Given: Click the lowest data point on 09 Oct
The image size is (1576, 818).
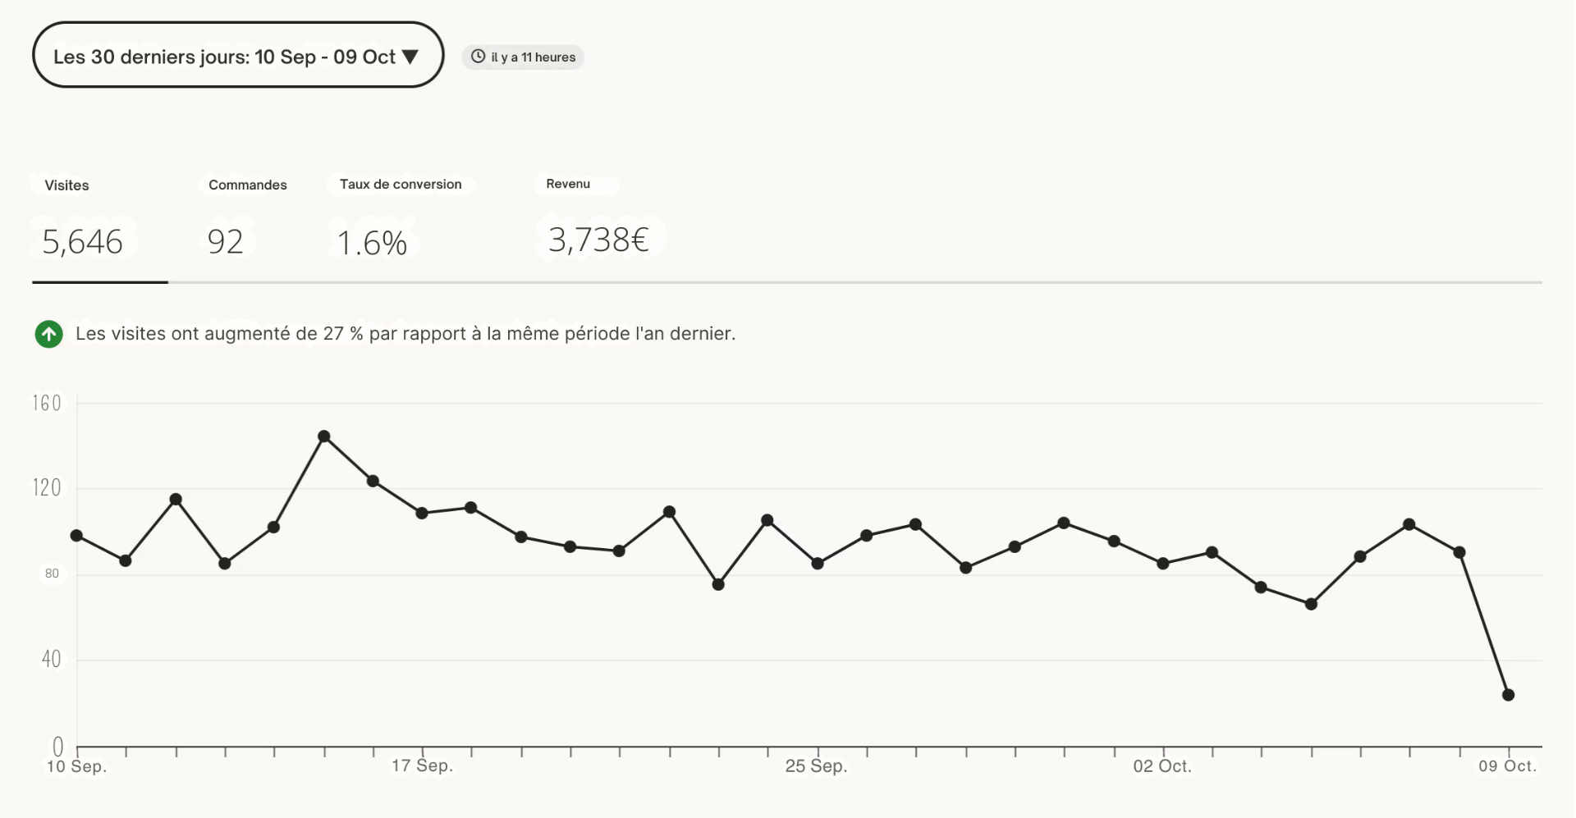Looking at the screenshot, I should [x=1509, y=694].
